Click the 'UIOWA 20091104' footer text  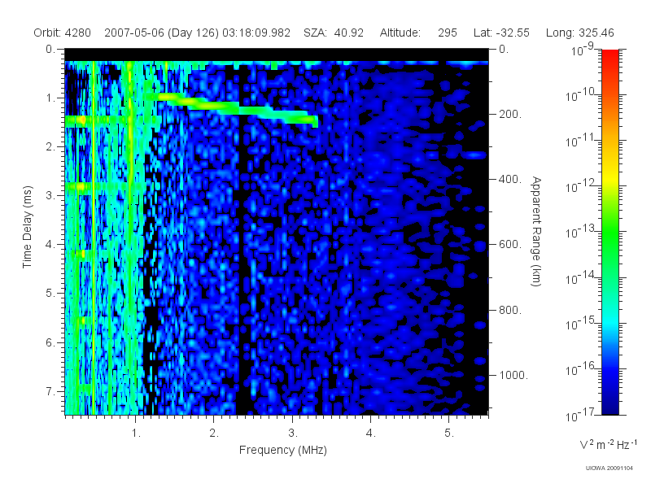tap(609, 468)
